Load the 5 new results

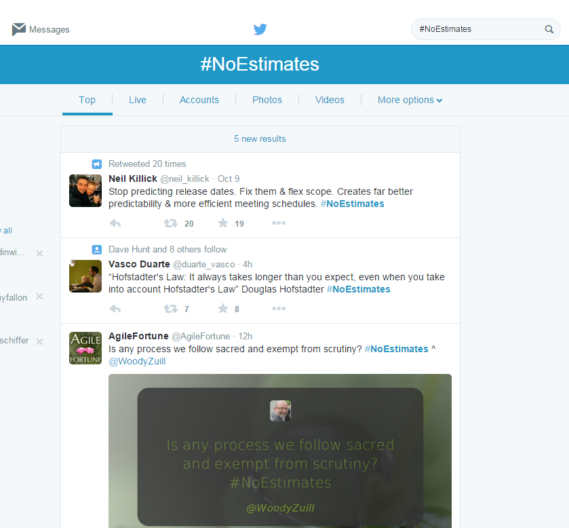(x=260, y=138)
